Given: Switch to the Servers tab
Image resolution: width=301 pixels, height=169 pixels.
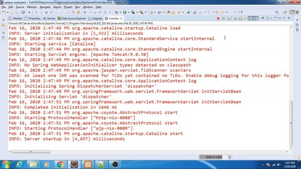Looking at the screenshot, I should [49, 18].
